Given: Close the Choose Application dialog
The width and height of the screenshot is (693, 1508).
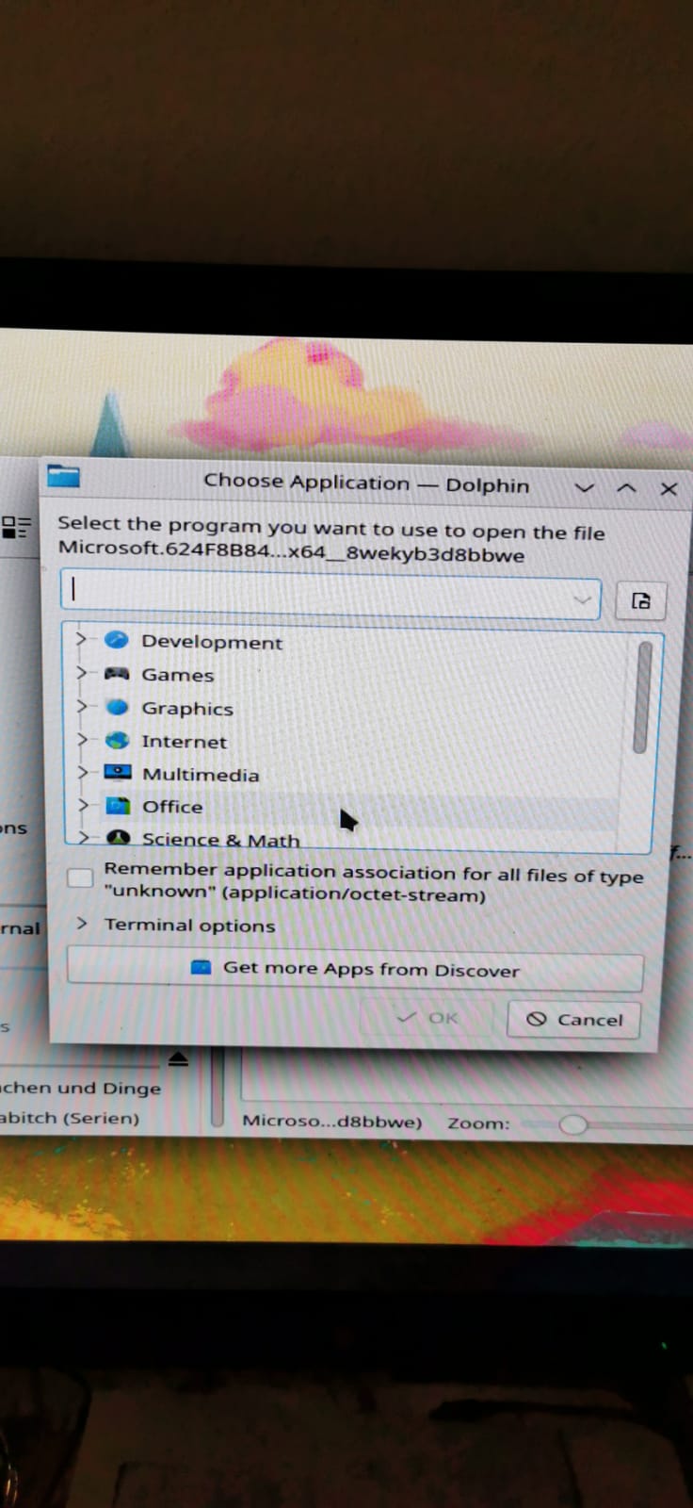Looking at the screenshot, I should (669, 489).
